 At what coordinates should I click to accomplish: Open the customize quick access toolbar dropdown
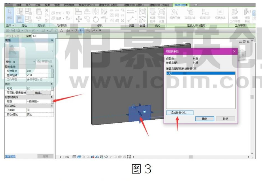pos(100,30)
